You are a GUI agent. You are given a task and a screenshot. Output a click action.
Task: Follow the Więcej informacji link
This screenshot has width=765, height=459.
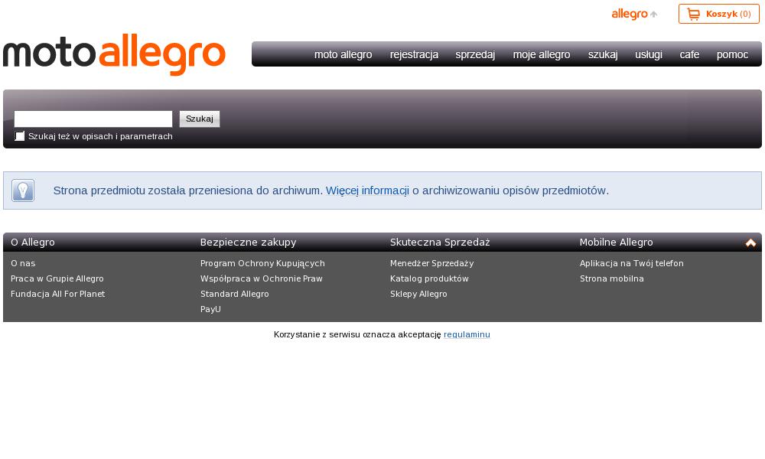[367, 190]
